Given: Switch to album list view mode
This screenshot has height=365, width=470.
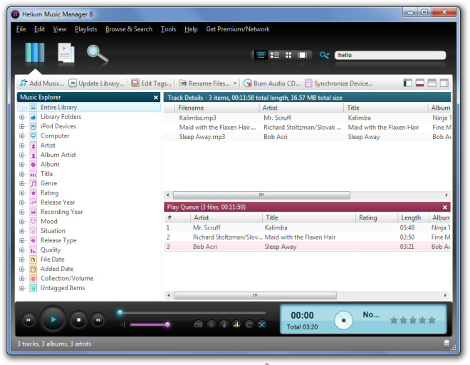Looking at the screenshot, I should [275, 55].
